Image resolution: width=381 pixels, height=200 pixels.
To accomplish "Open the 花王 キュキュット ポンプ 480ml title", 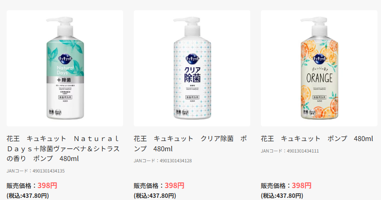I will [x=317, y=139].
